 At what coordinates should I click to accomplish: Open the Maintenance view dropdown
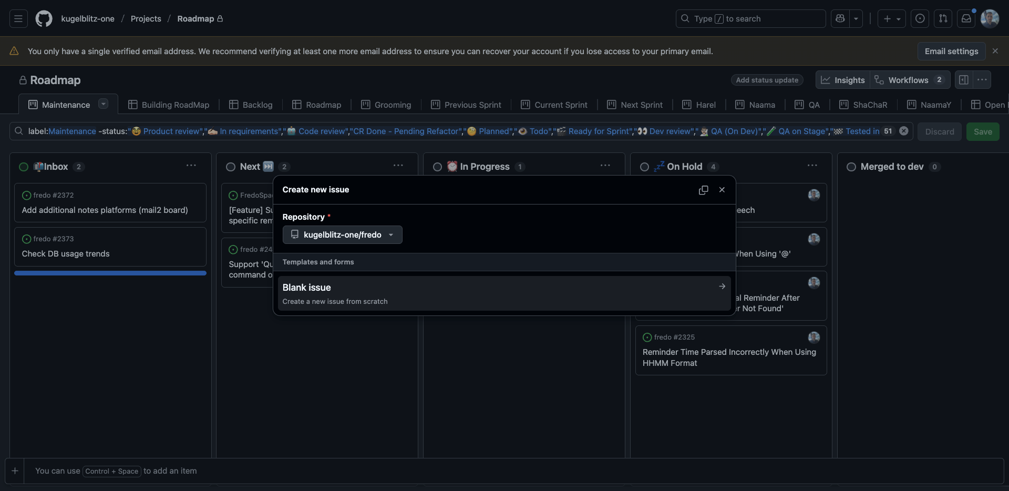pos(103,104)
